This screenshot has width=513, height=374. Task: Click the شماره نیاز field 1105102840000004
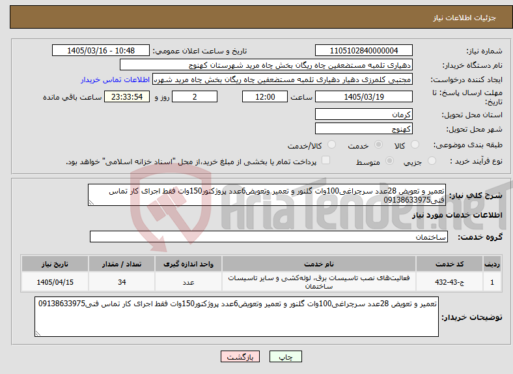[x=363, y=50]
